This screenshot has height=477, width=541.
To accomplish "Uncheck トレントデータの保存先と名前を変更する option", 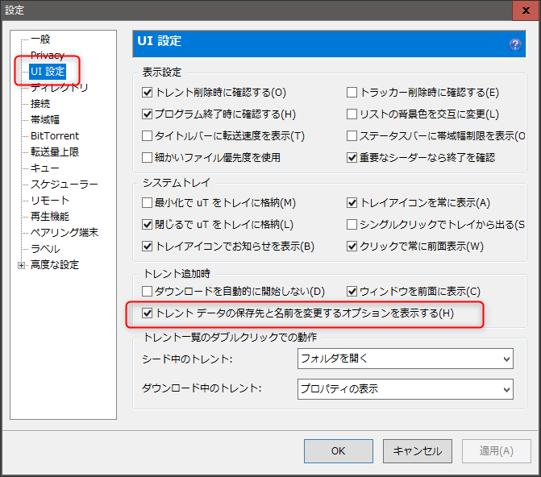I will tap(148, 313).
